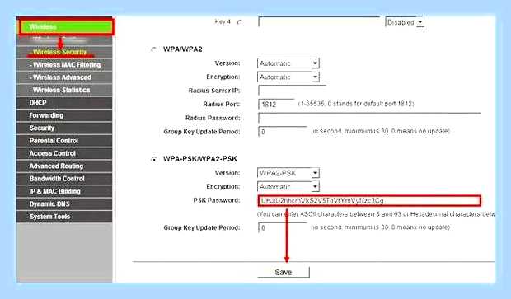
Task: Click the Save button
Action: click(x=284, y=272)
